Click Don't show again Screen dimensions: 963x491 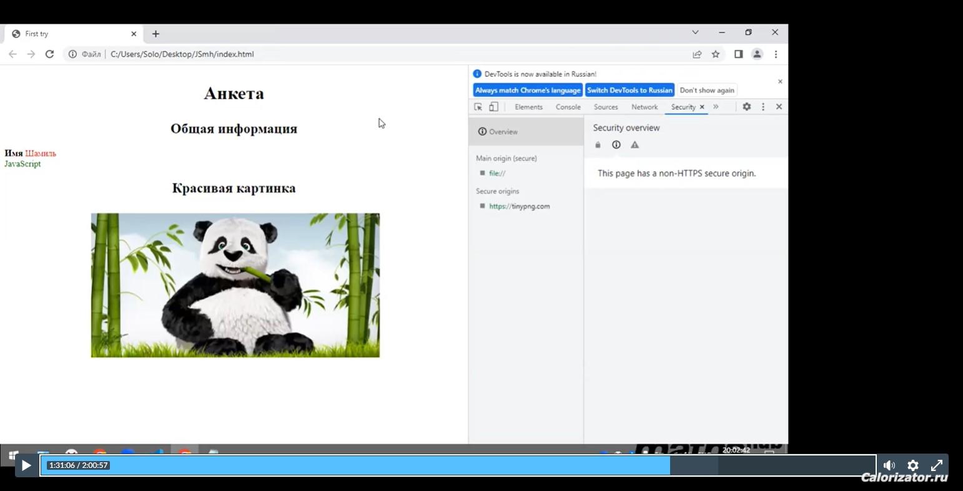point(707,90)
